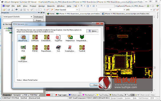This screenshot has width=161, height=101.
Task: Open the document path address dropdown
Action: (145, 6)
